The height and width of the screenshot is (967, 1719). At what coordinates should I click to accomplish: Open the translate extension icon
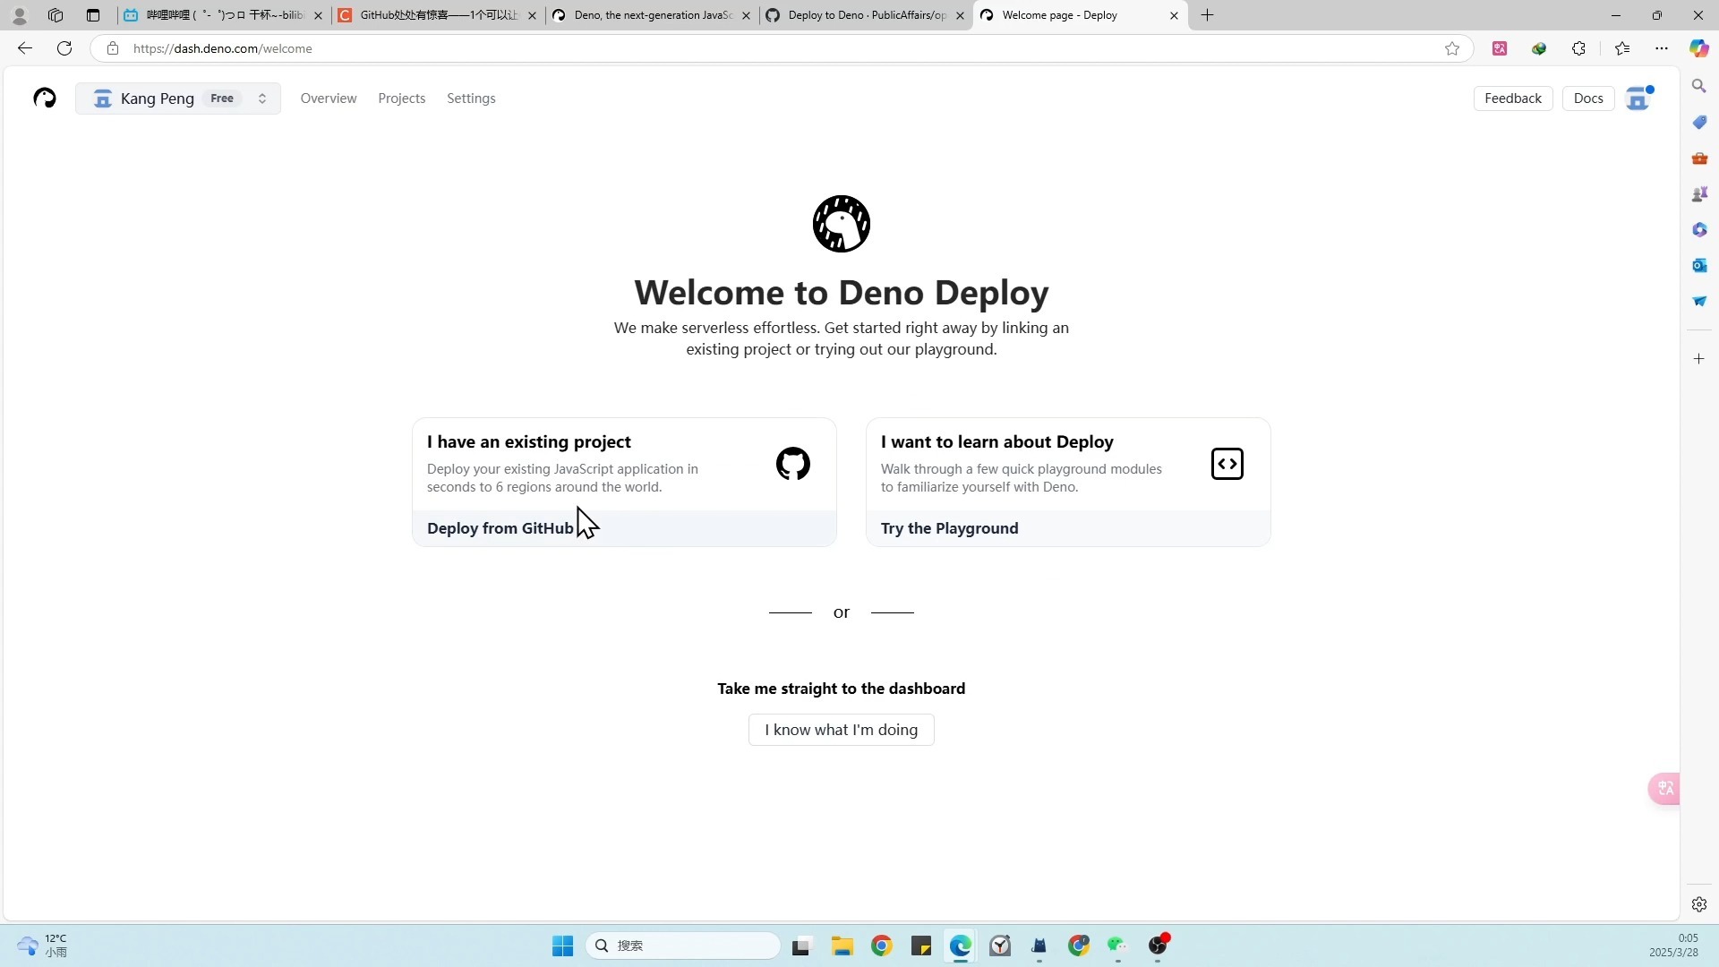[1501, 48]
